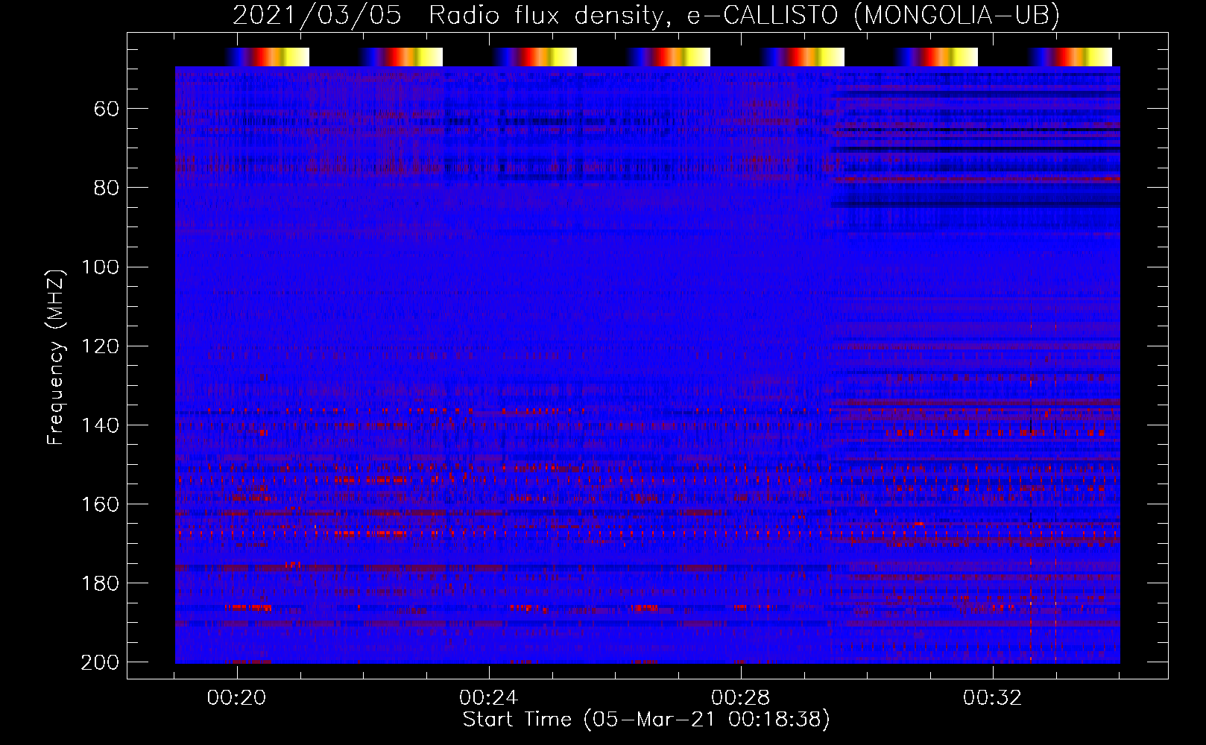The width and height of the screenshot is (1206, 745).
Task: Click the 00:28 time tick label
Action: click(741, 698)
